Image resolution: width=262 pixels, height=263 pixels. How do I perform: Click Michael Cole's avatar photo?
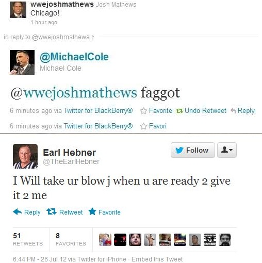[x=22, y=62]
